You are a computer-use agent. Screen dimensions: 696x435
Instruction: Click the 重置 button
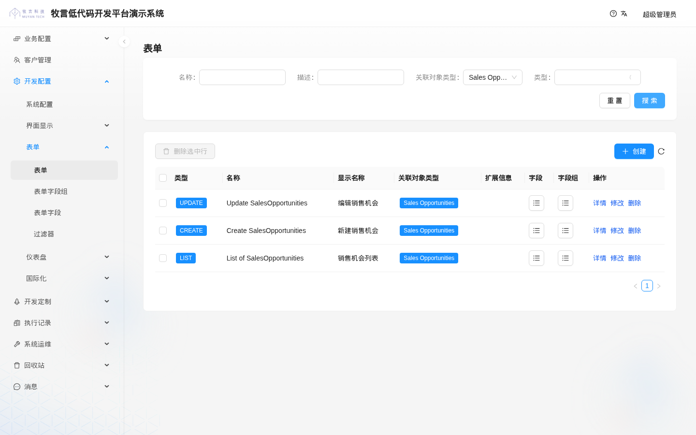point(615,101)
